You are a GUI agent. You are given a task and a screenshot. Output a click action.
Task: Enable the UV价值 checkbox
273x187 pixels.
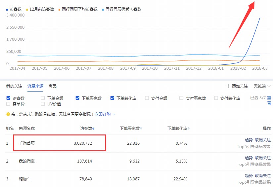coord(43,104)
